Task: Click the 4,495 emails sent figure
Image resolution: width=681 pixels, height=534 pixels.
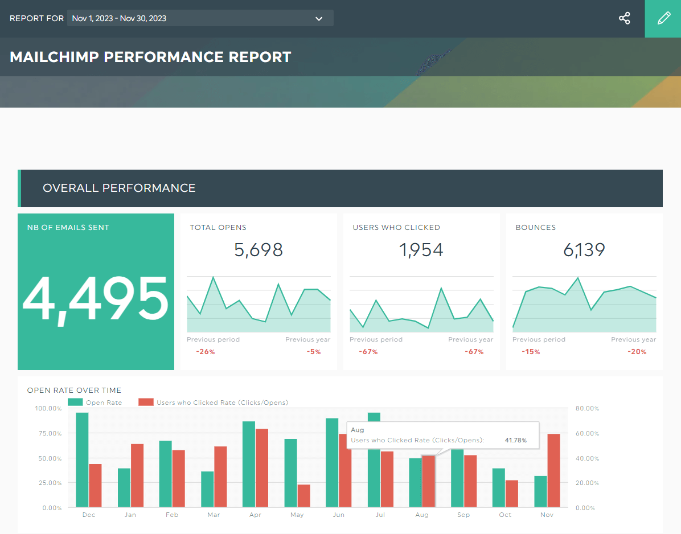Action: [96, 300]
